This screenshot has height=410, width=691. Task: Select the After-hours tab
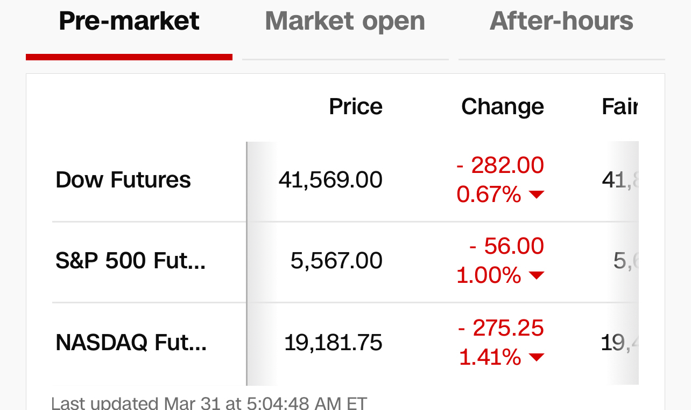point(561,22)
